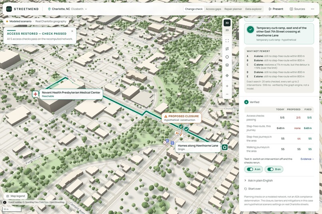Screen dimensions: 322x214
Task: Select the Change check tab
Action: pos(194,9)
